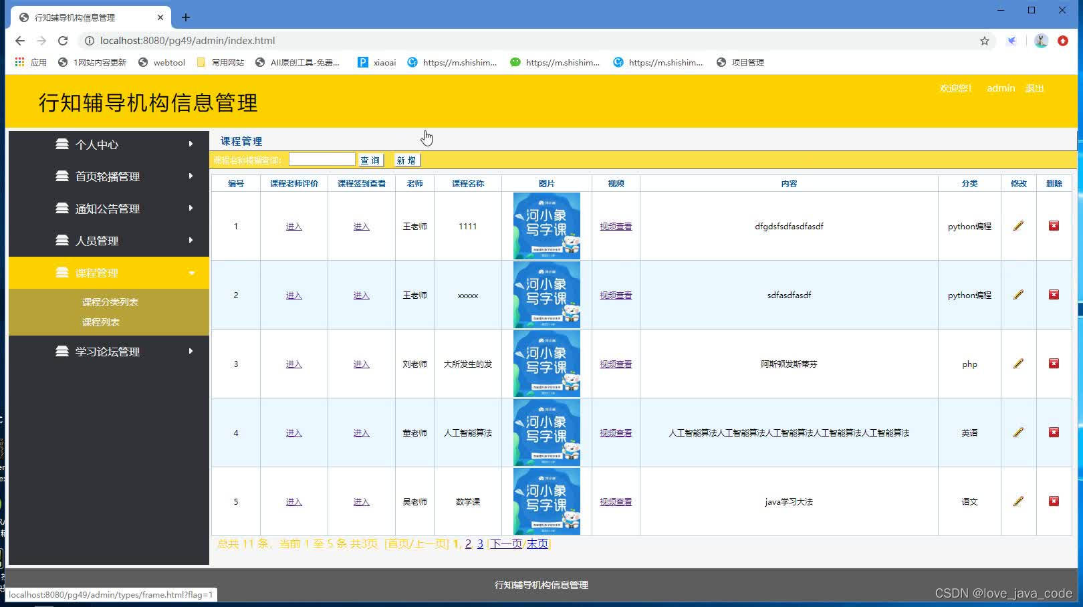Click the admin username link
1083x607 pixels.
pos(1001,88)
